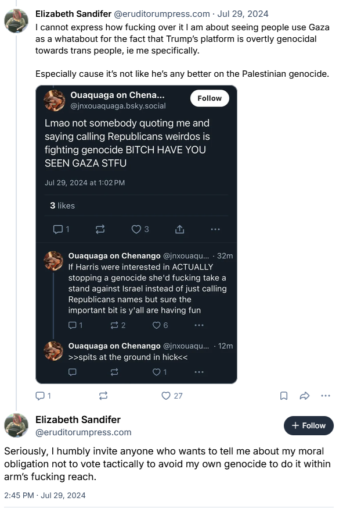Image resolution: width=343 pixels, height=508 pixels.
Task: Click the upload share icon in embedded post
Action: tap(179, 229)
